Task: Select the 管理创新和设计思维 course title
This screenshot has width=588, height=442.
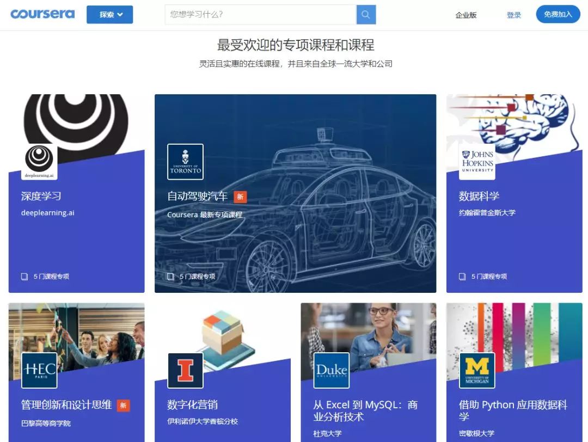Action: [x=66, y=405]
